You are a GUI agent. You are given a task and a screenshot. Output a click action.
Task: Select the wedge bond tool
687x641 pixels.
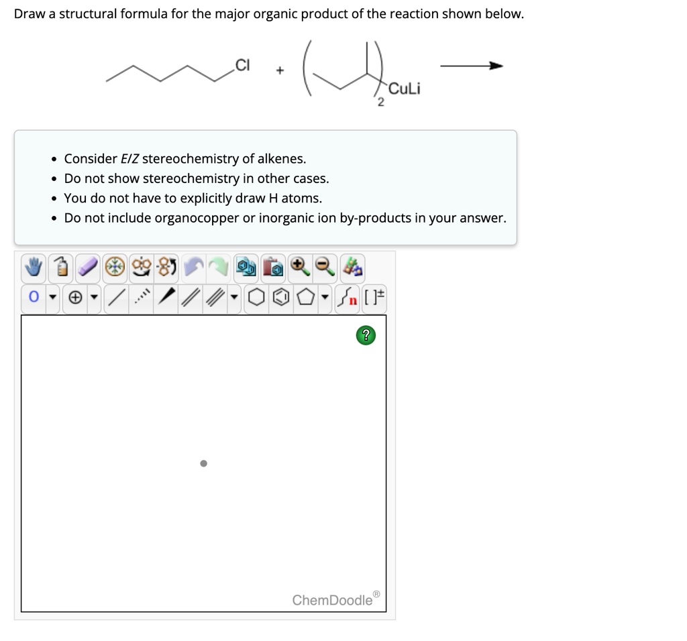(167, 297)
